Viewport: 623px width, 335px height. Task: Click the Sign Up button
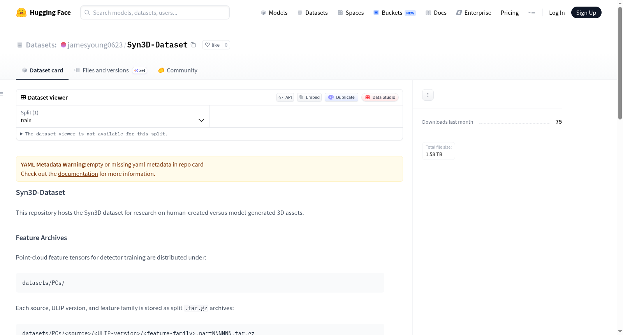(586, 12)
